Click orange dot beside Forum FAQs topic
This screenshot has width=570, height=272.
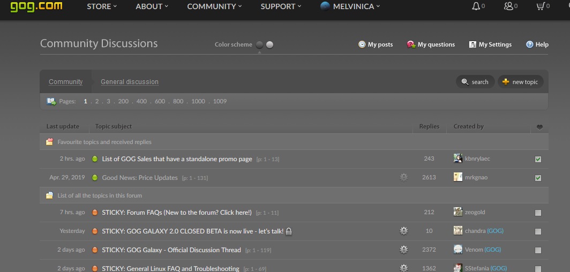pyautogui.click(x=95, y=213)
